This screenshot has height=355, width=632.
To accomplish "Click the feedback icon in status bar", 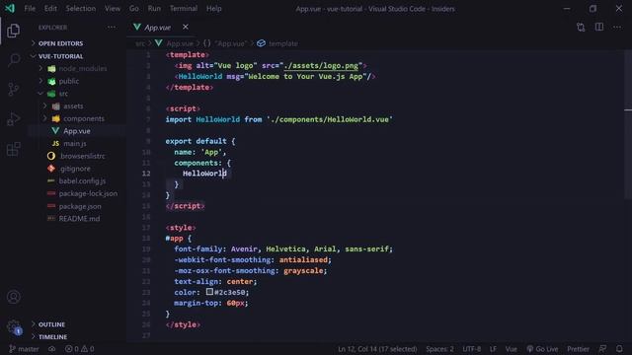I will point(602,349).
